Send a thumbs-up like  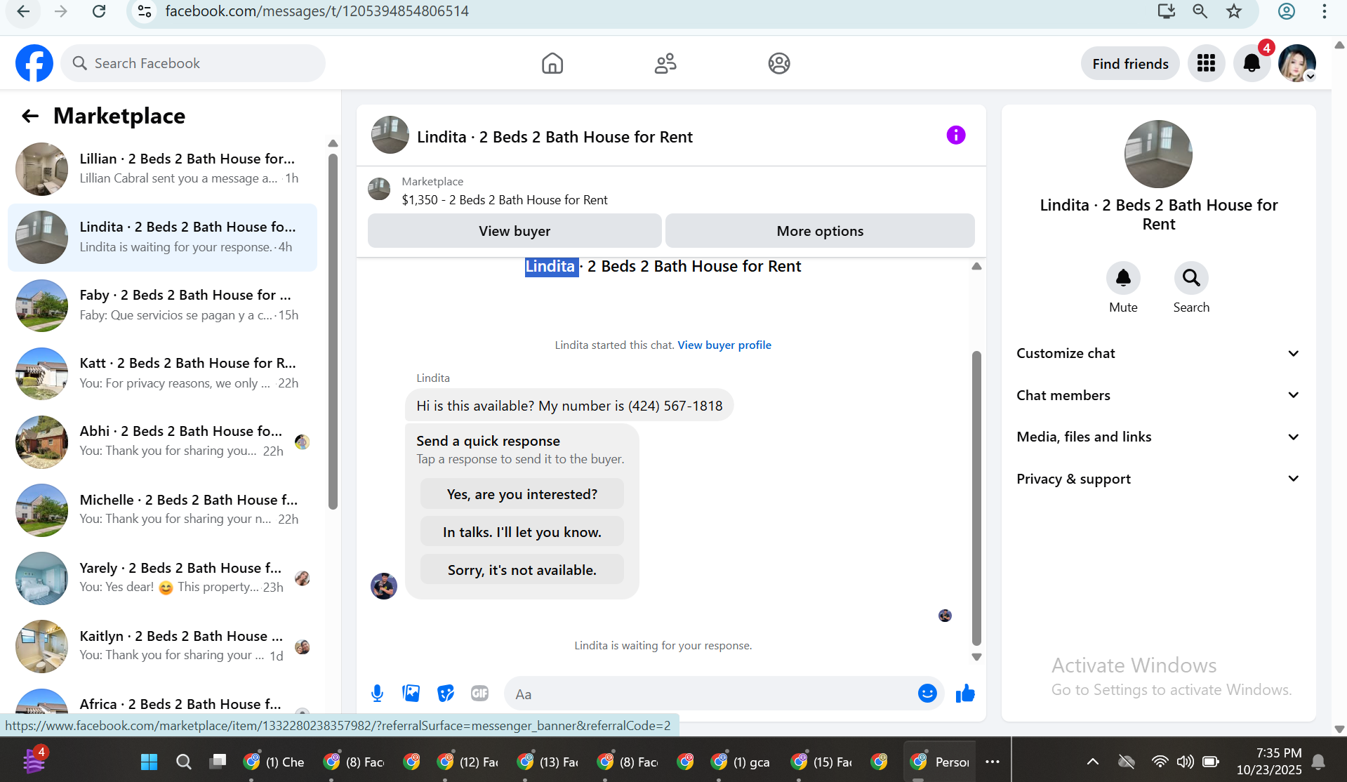[x=965, y=694]
